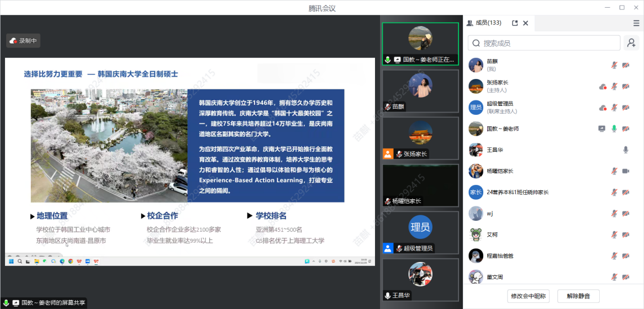Select member name 超级管理员 in the list
644x309 pixels.
(500, 104)
